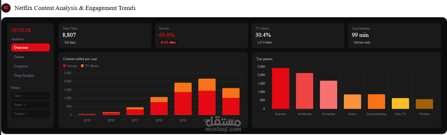Click the Dramas bar in Top genres
447x135 pixels.
coord(280,88)
